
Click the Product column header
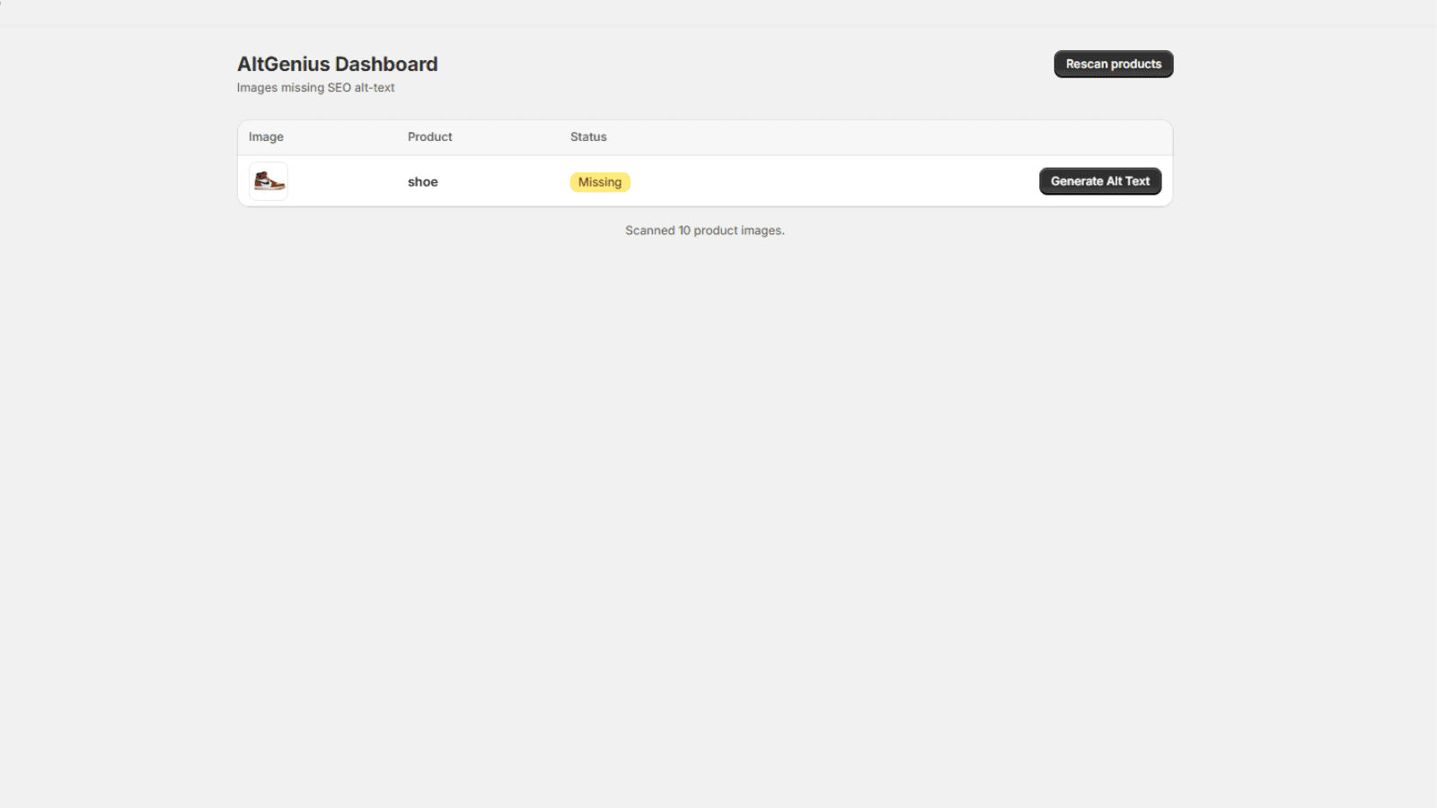coord(430,136)
